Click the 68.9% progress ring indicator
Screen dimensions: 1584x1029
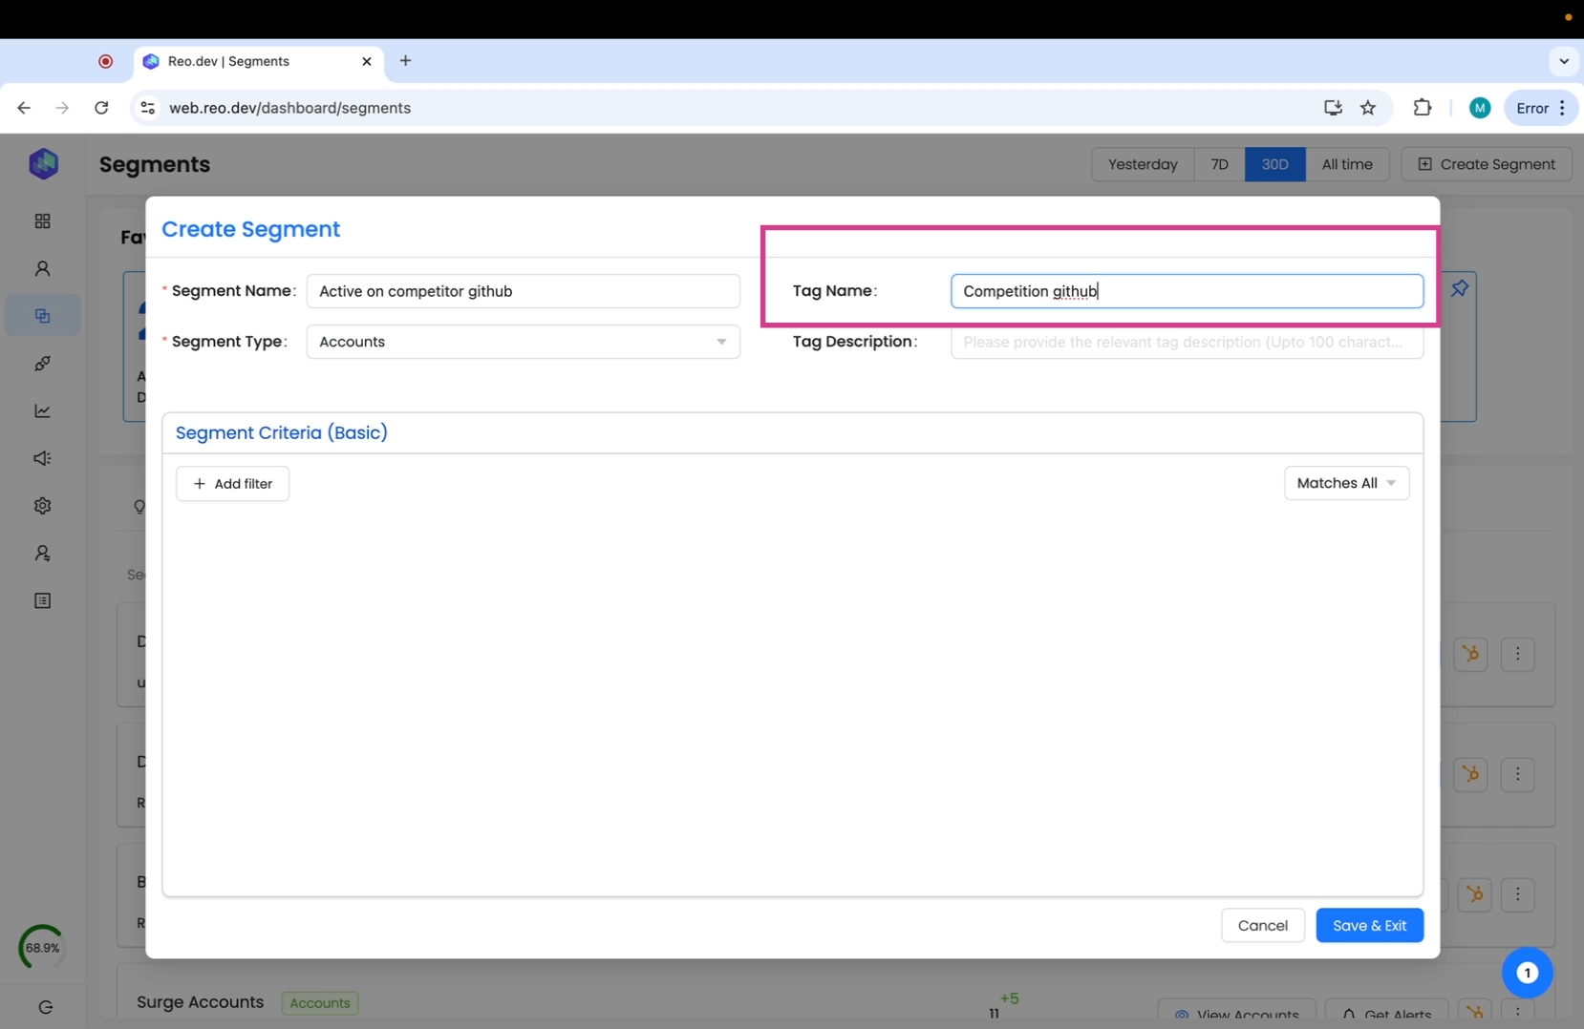(x=42, y=948)
